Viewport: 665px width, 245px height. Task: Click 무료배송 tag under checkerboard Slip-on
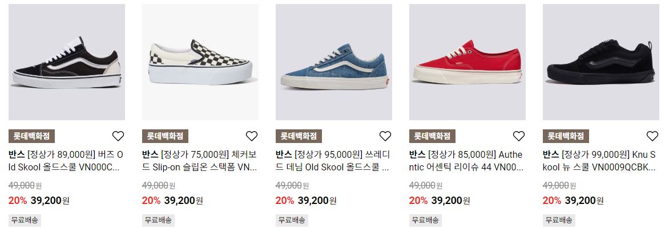click(x=158, y=220)
